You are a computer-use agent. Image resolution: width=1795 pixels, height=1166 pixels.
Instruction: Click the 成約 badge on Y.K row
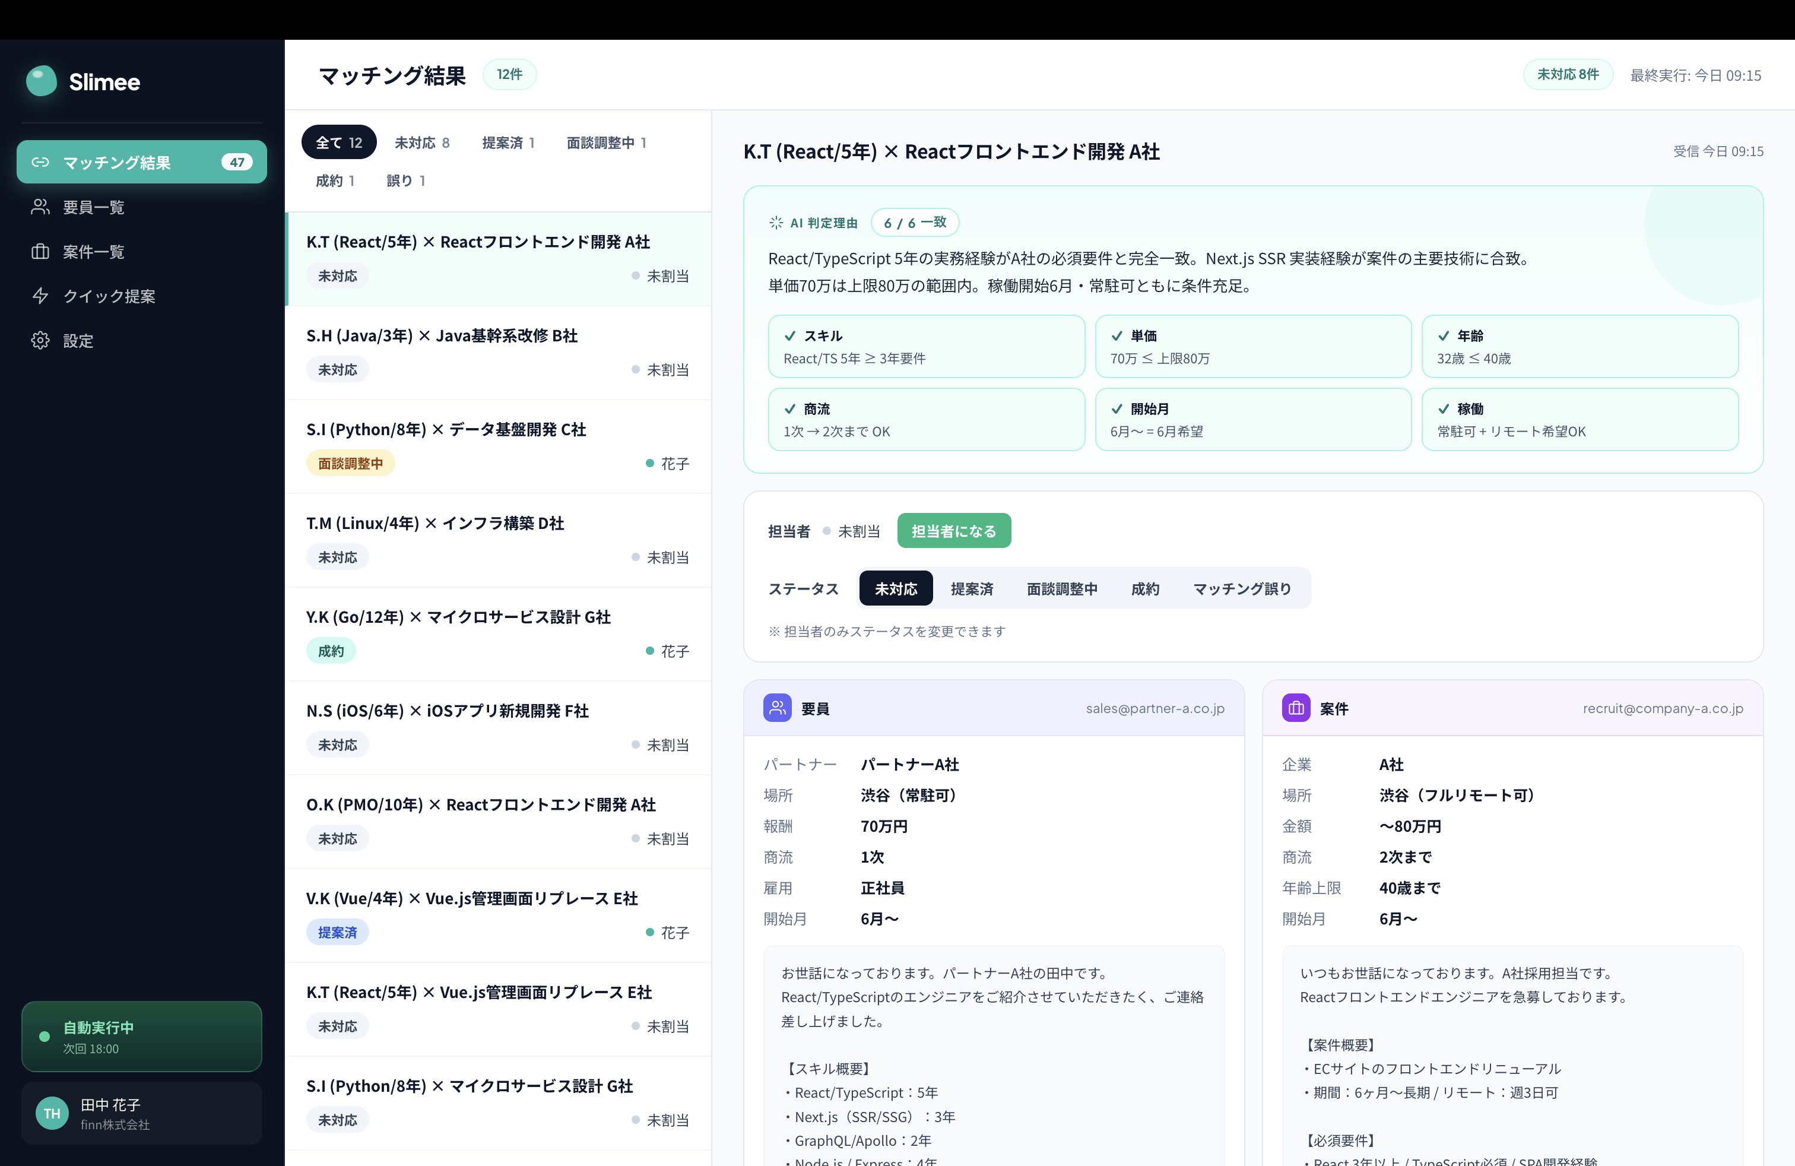331,651
